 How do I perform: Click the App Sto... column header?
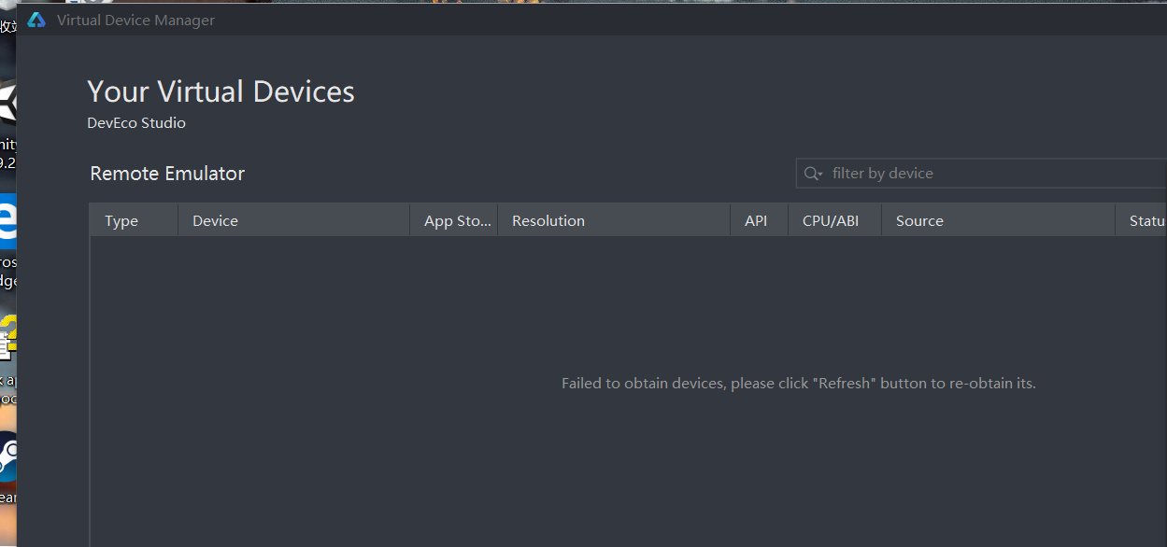454,220
